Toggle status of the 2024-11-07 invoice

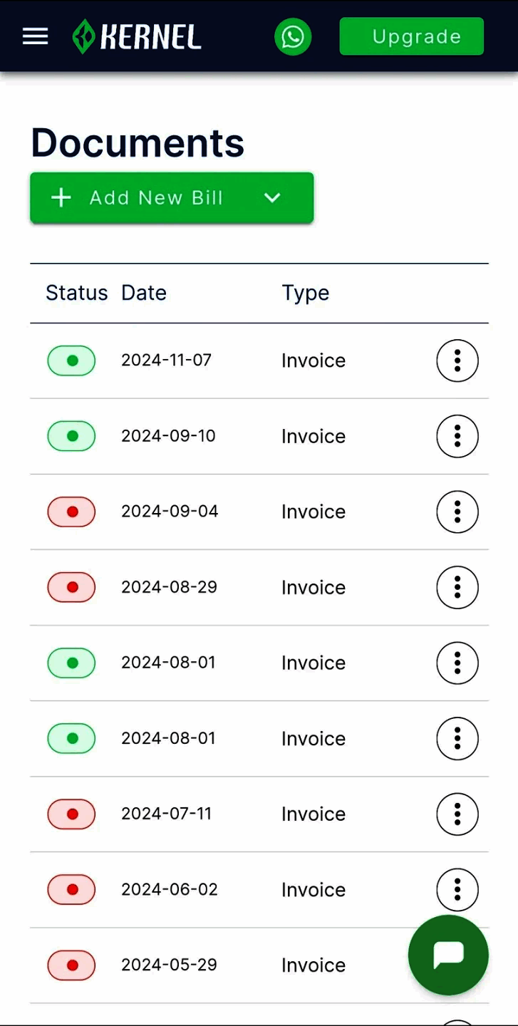point(71,361)
